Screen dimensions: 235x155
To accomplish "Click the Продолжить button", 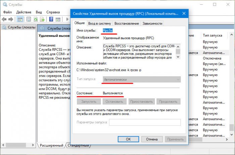I will [x=168, y=101].
